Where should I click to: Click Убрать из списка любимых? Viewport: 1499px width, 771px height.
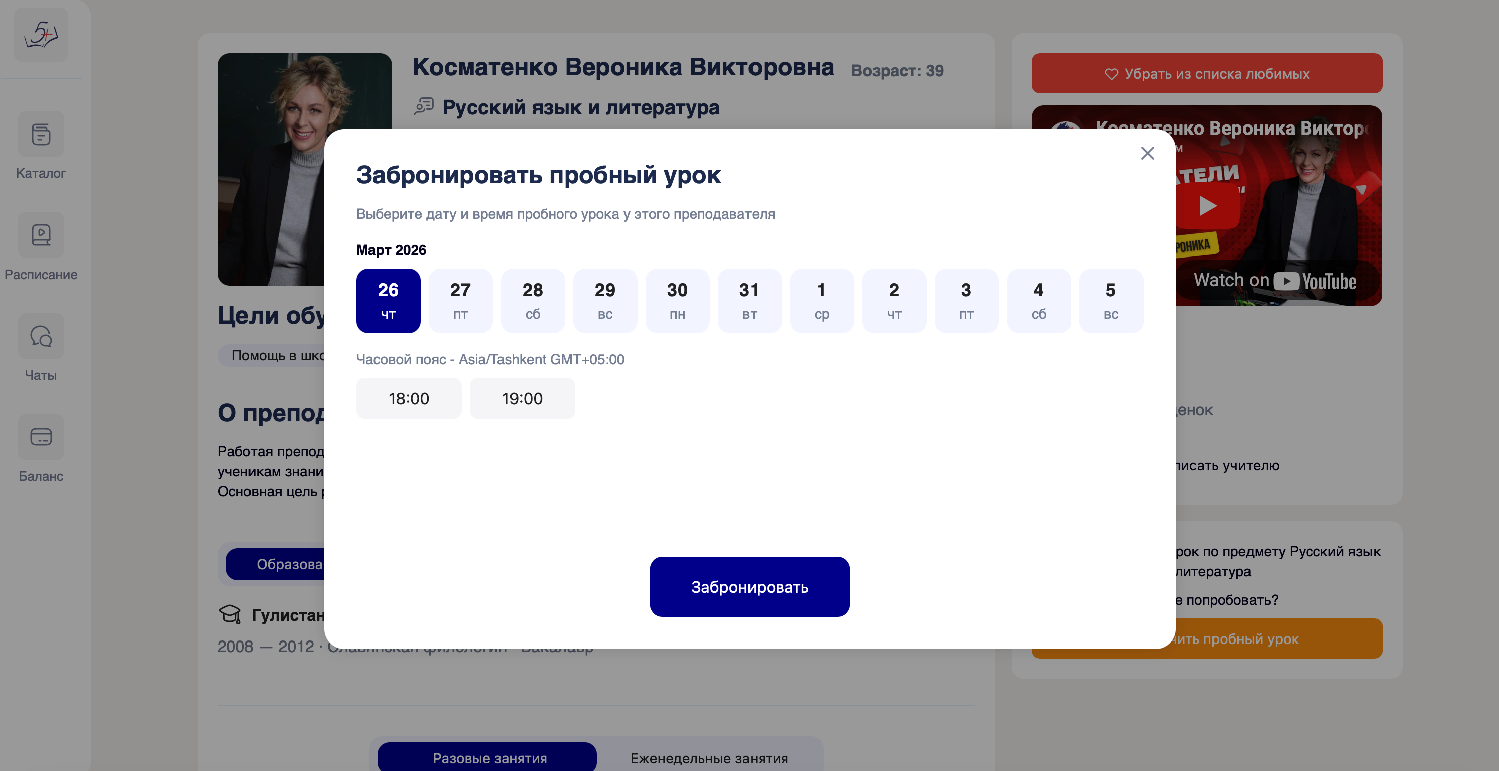pyautogui.click(x=1206, y=73)
